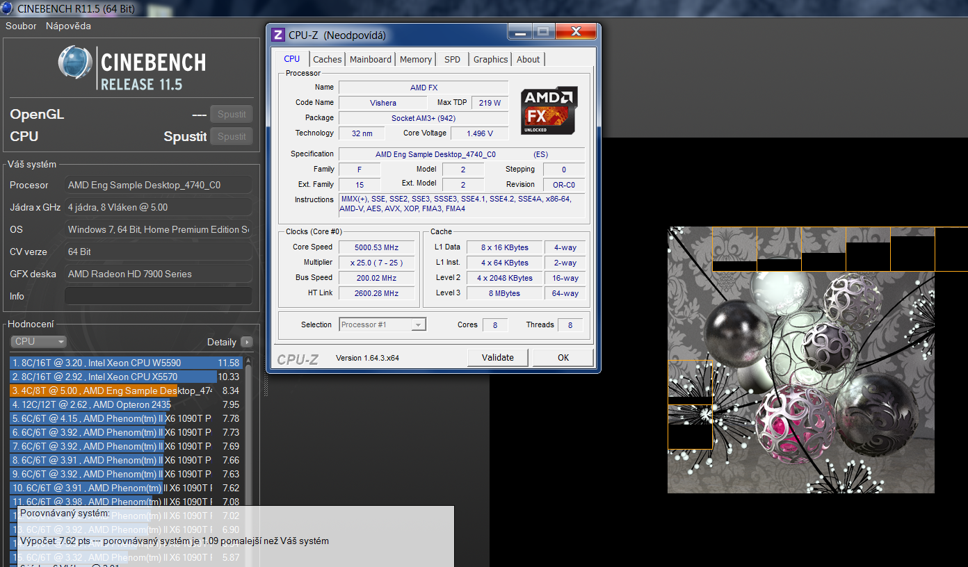Screen dimensions: 968x567
Task: Click OK in the CPU-Z window
Action: [563, 358]
